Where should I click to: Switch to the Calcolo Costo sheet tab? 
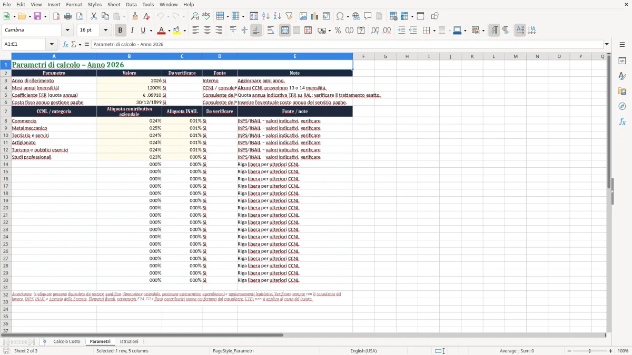point(67,341)
